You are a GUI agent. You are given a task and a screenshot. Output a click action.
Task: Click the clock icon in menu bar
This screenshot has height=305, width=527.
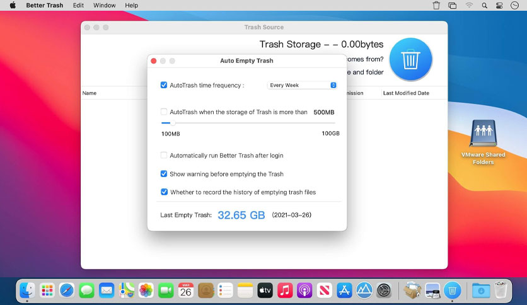(514, 6)
